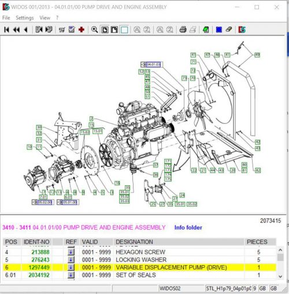Click the red cross toolbar icon

[x=81, y=30]
